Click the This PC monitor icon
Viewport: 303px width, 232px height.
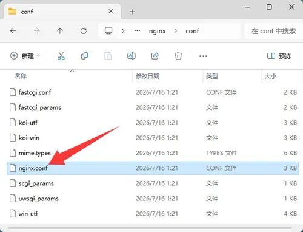click(x=108, y=31)
